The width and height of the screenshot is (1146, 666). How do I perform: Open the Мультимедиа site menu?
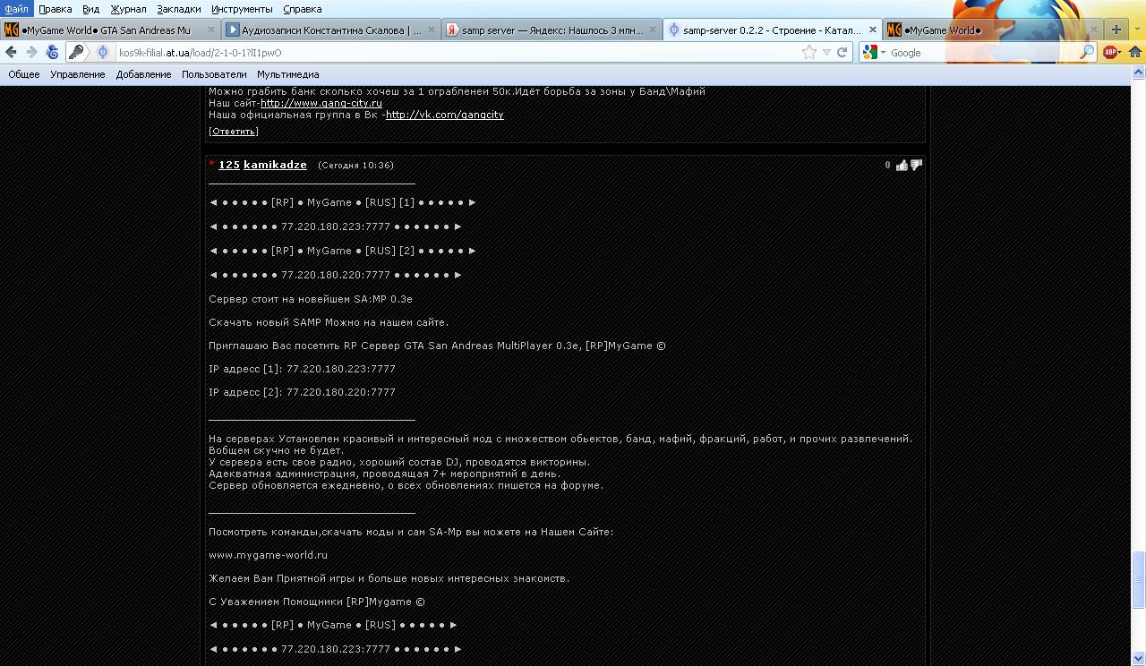pyautogui.click(x=288, y=74)
